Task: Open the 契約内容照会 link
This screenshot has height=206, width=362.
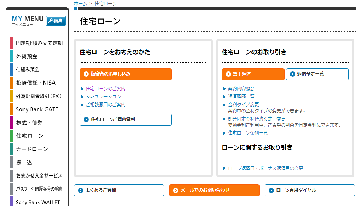Action: point(241,89)
